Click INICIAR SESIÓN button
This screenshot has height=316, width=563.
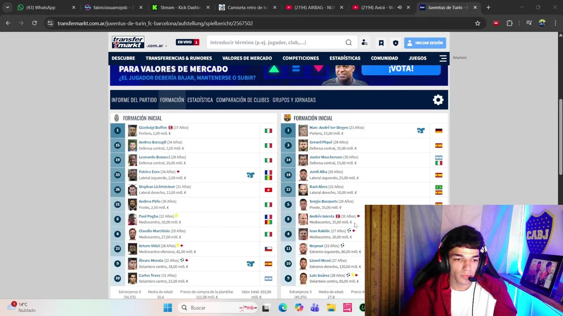pyautogui.click(x=424, y=43)
